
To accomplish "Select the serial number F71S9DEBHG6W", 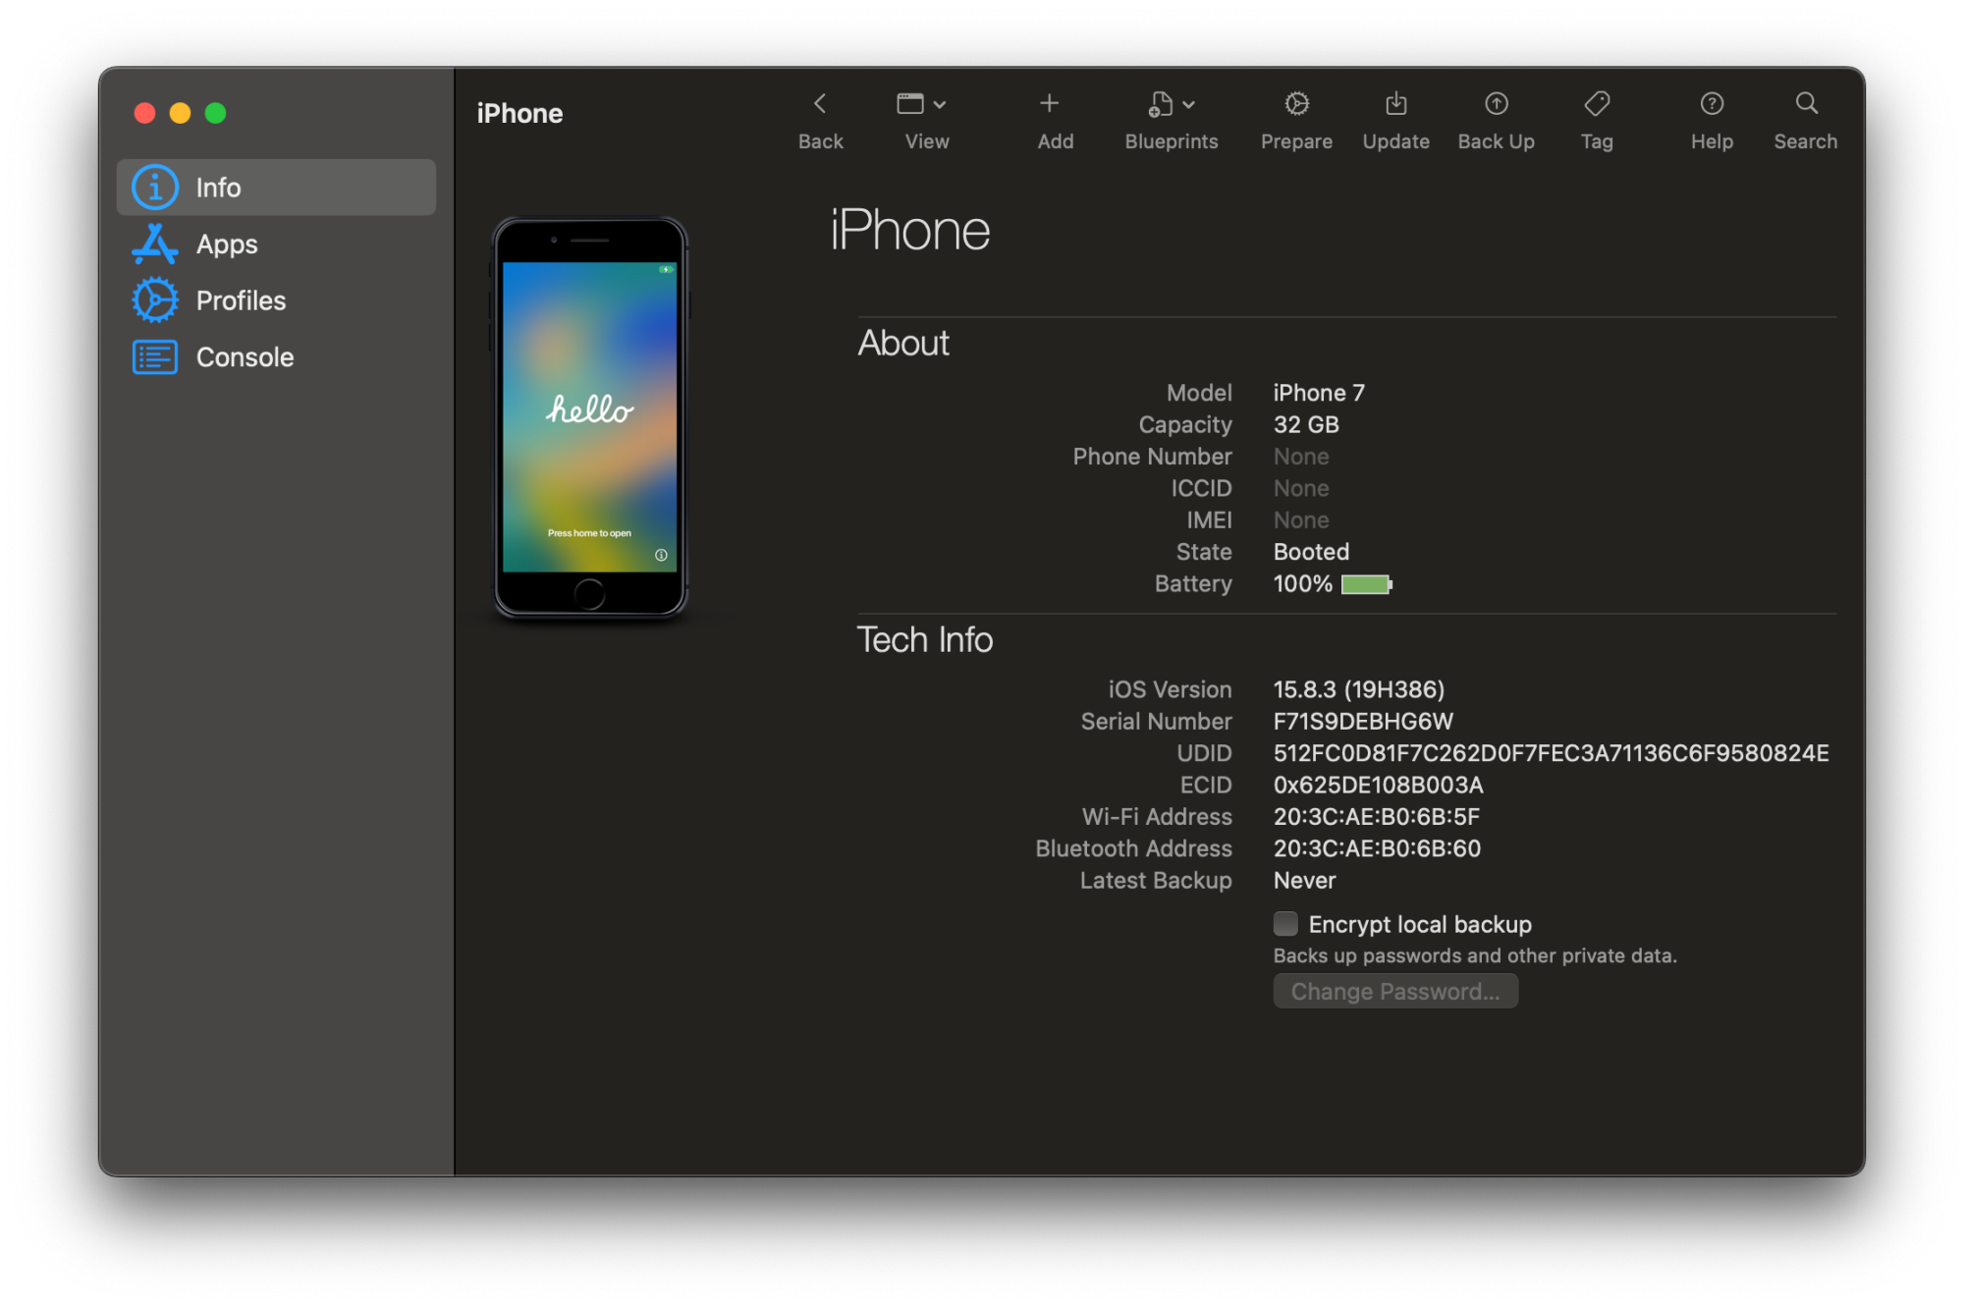I will click(1363, 721).
